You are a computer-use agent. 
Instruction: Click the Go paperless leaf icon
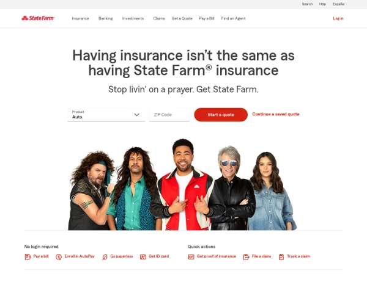pos(105,257)
